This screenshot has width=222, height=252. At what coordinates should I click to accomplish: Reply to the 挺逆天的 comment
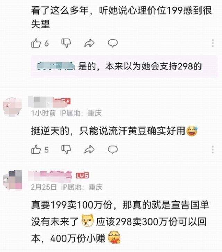click(112, 150)
